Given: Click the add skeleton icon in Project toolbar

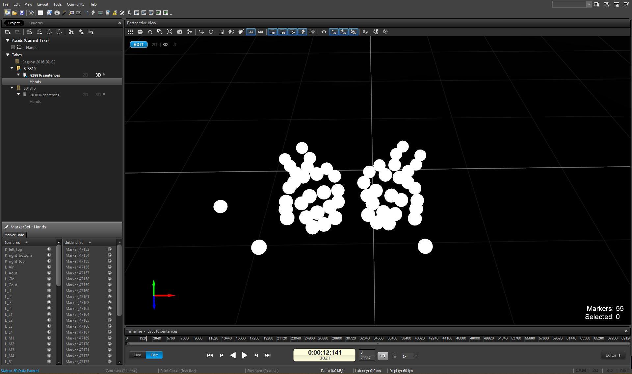Looking at the screenshot, I should point(81,32).
